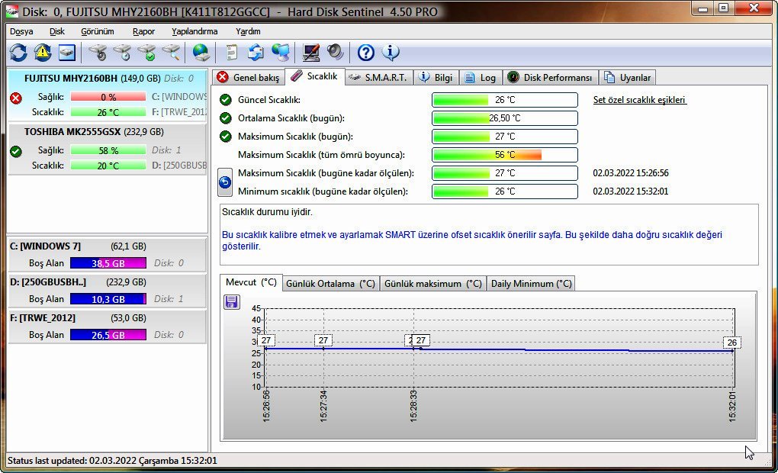778x473 pixels.
Task: Open the Görünüm menu
Action: [x=98, y=31]
